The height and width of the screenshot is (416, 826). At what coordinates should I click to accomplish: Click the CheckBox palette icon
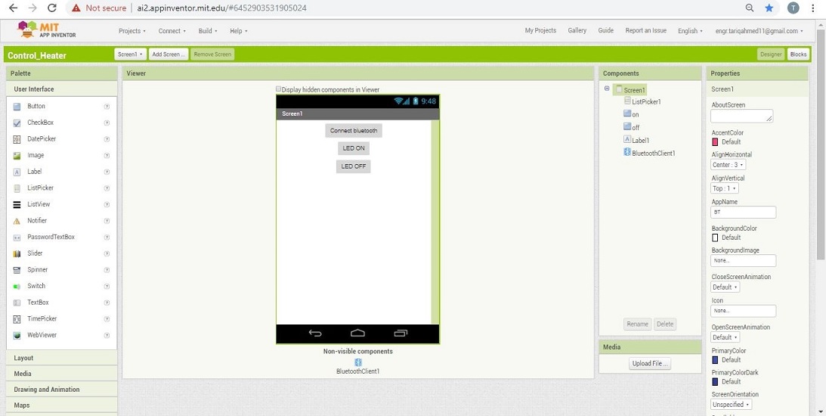pos(17,123)
